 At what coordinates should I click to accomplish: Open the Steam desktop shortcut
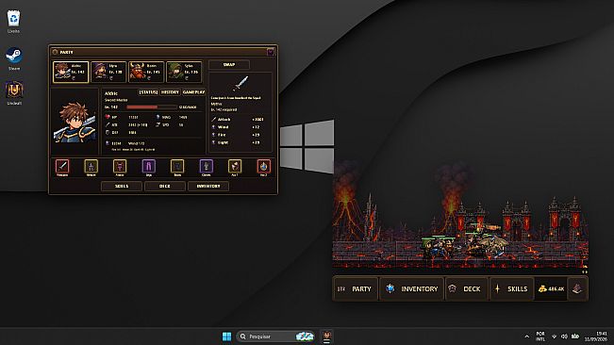pos(14,58)
